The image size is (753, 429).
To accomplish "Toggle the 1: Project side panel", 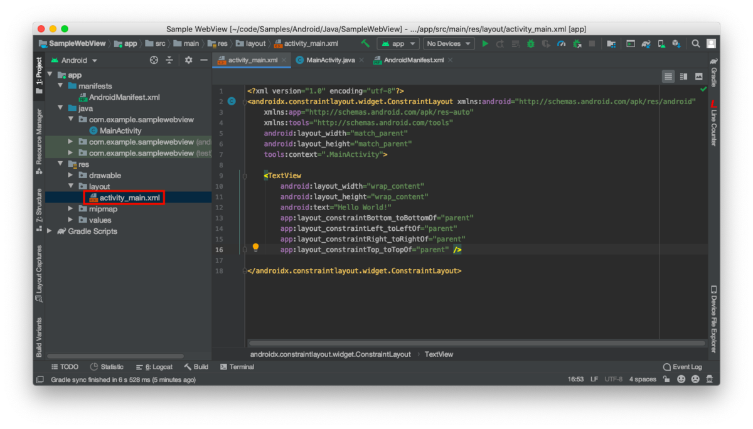I will coord(40,75).
